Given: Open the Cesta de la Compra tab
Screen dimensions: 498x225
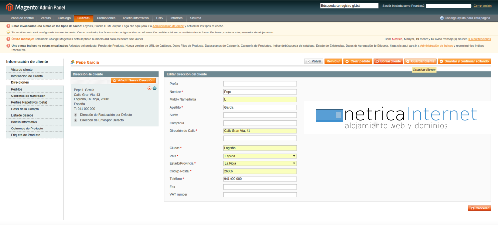Looking at the screenshot, I should pos(35,109).
